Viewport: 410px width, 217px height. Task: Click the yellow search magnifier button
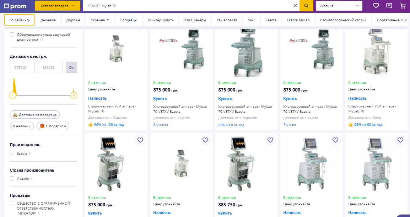(306, 6)
